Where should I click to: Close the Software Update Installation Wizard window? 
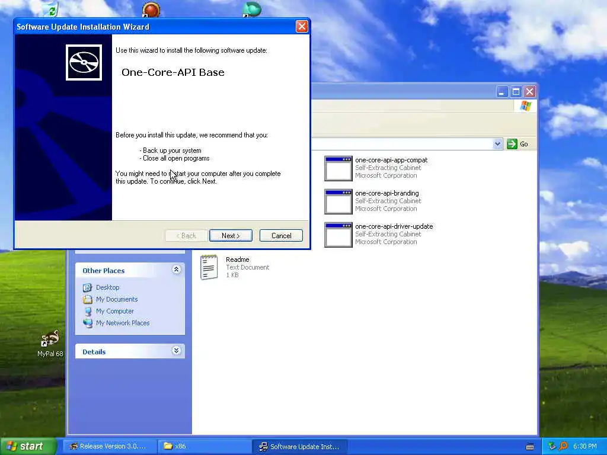pos(302,26)
